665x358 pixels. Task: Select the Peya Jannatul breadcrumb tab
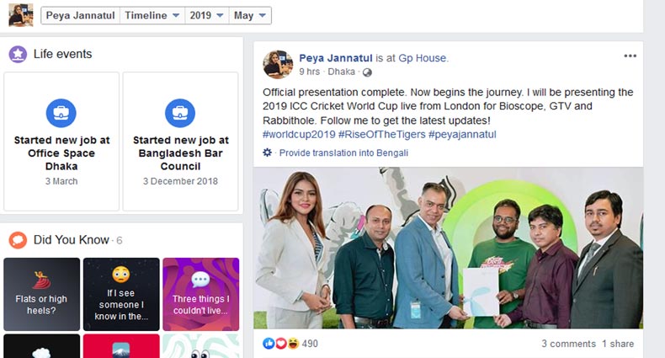coord(80,15)
